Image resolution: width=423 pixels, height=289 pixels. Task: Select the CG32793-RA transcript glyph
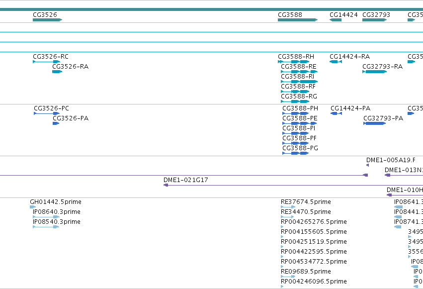(375, 72)
